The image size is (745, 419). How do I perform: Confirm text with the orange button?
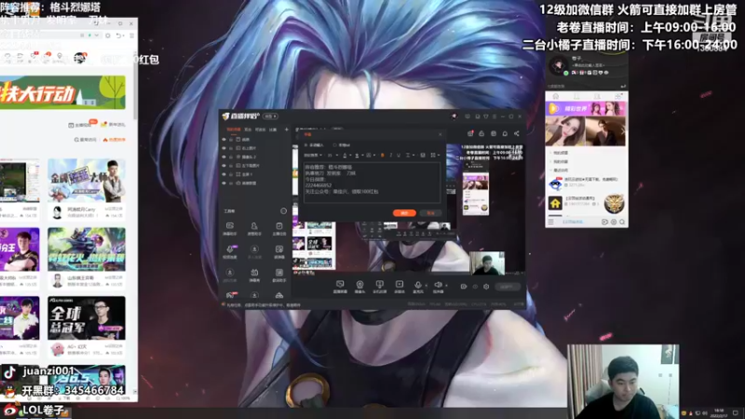(404, 213)
